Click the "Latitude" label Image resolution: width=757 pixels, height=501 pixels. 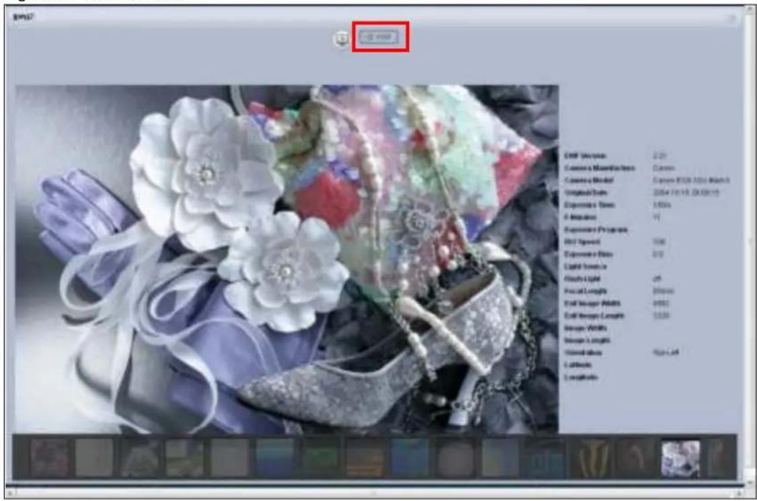coord(577,365)
